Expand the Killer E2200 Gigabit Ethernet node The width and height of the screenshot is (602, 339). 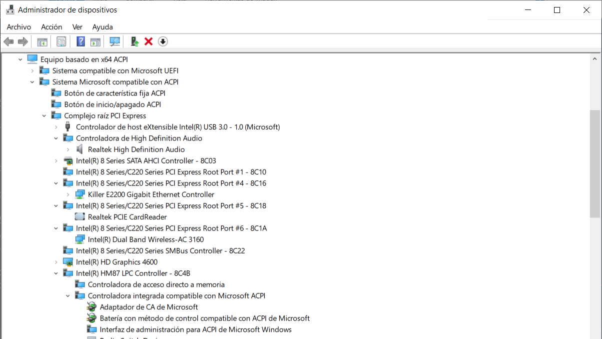[x=68, y=194]
